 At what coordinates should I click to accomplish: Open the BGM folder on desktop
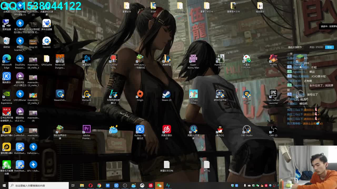point(153,6)
